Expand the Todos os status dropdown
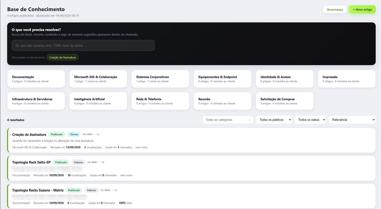381x209 pixels. click(x=310, y=120)
